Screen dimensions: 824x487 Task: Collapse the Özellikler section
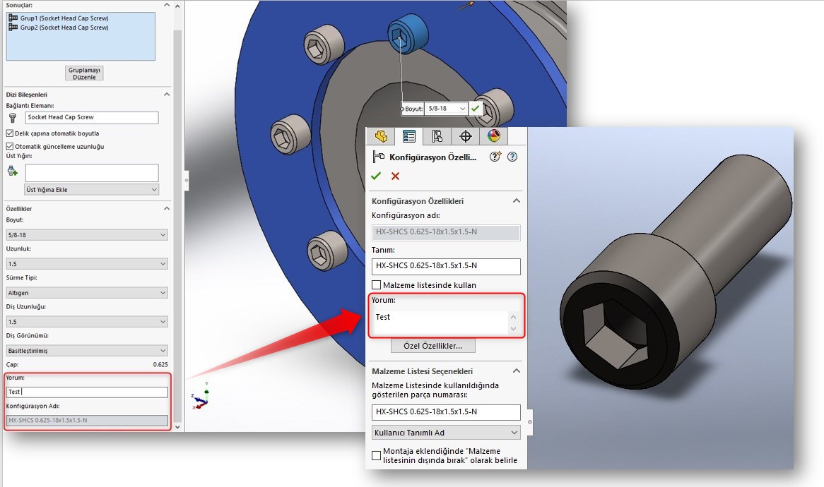[167, 208]
